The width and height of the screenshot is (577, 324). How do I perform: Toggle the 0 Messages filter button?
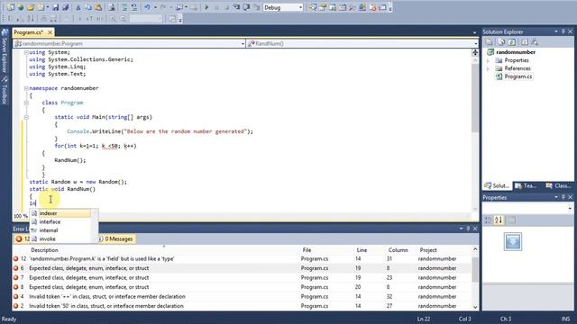click(117, 238)
